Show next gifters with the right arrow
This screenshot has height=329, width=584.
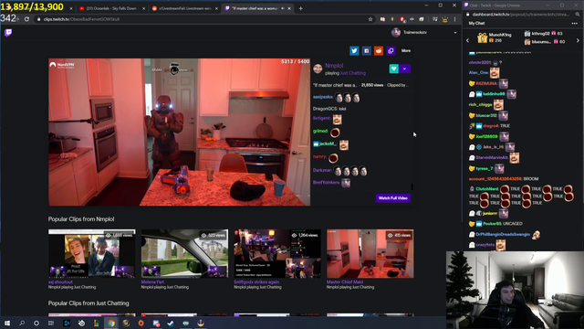click(x=578, y=40)
